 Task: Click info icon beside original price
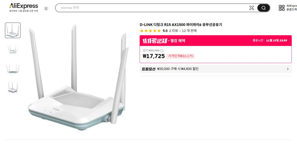tap(162, 51)
